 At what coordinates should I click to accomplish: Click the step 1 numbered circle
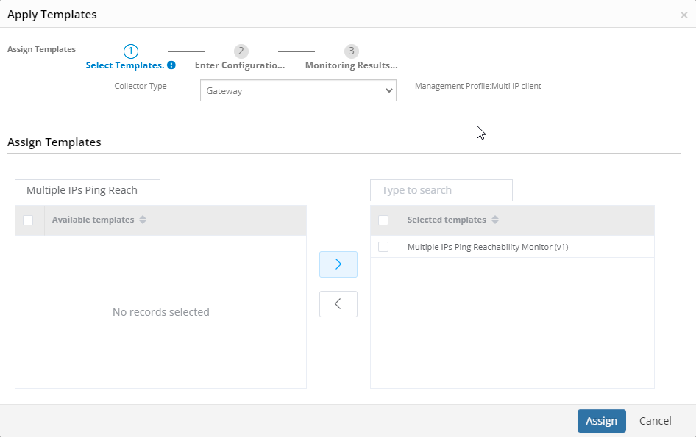[x=130, y=51]
